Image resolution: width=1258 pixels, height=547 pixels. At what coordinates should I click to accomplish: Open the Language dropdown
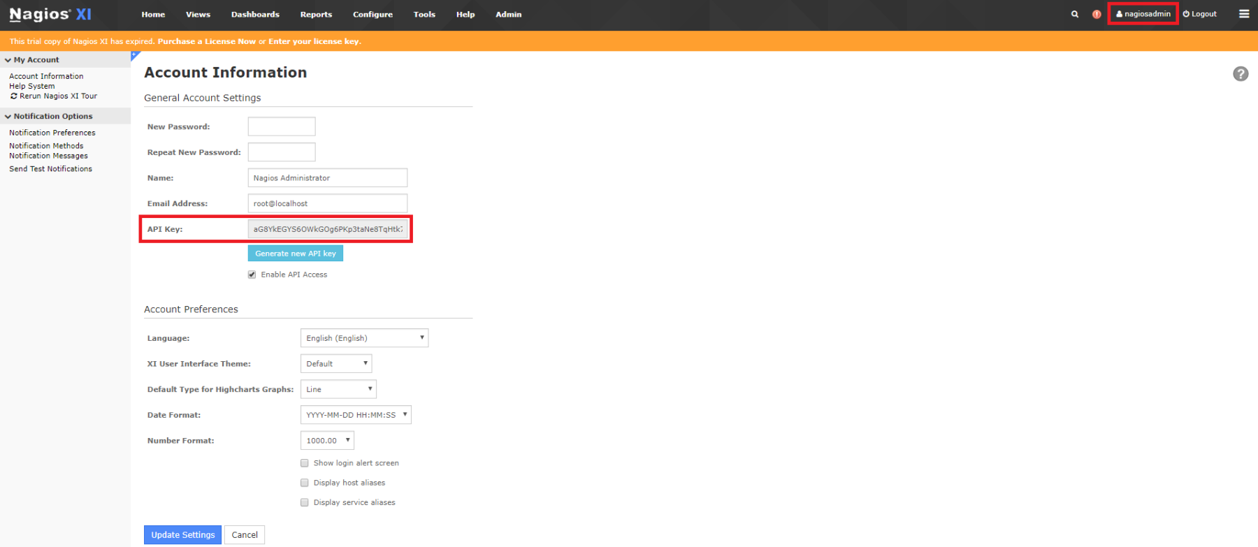(364, 338)
